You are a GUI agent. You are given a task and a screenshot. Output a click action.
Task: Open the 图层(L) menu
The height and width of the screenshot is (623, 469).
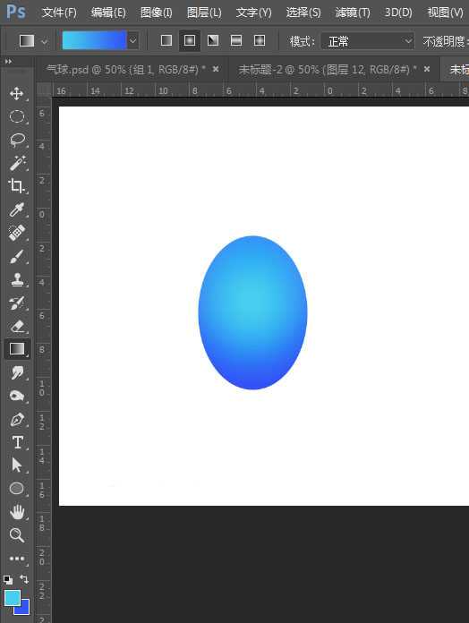(x=205, y=13)
